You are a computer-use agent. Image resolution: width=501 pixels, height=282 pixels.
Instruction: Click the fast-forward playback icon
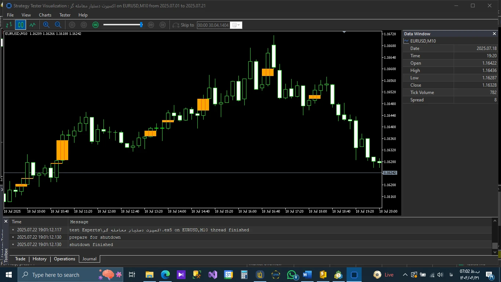click(151, 25)
